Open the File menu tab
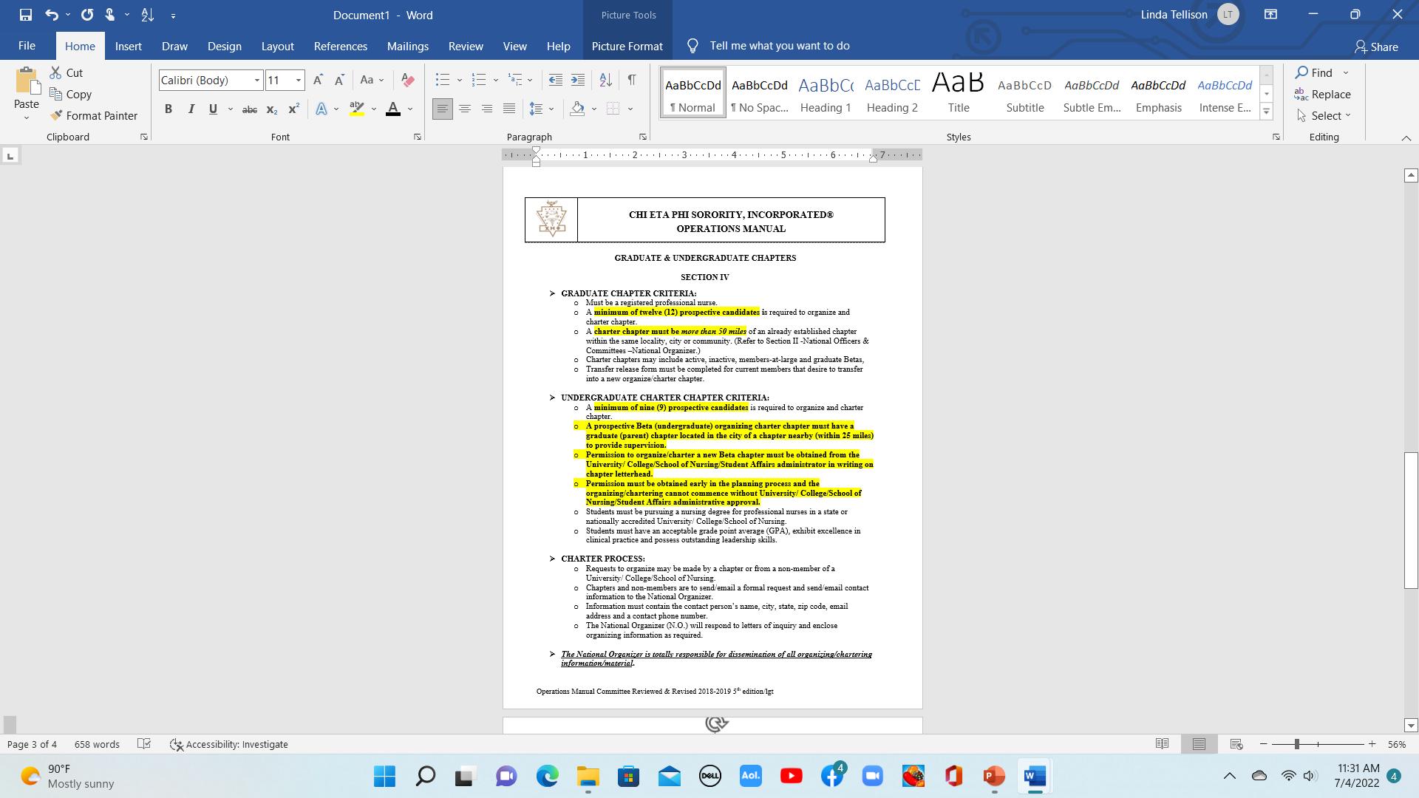 point(27,46)
